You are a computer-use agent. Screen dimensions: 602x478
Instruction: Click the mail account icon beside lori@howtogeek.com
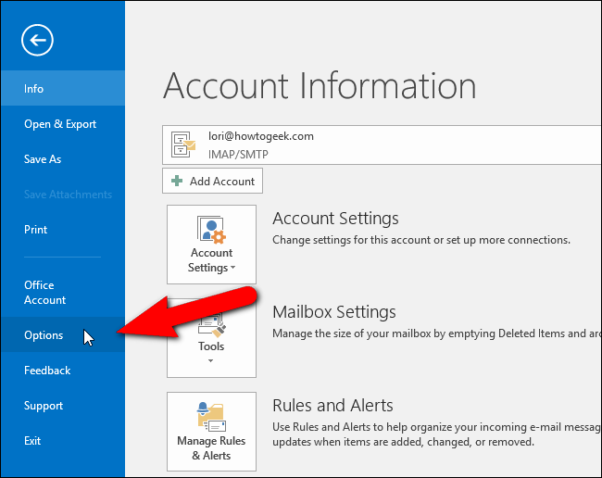tap(183, 144)
